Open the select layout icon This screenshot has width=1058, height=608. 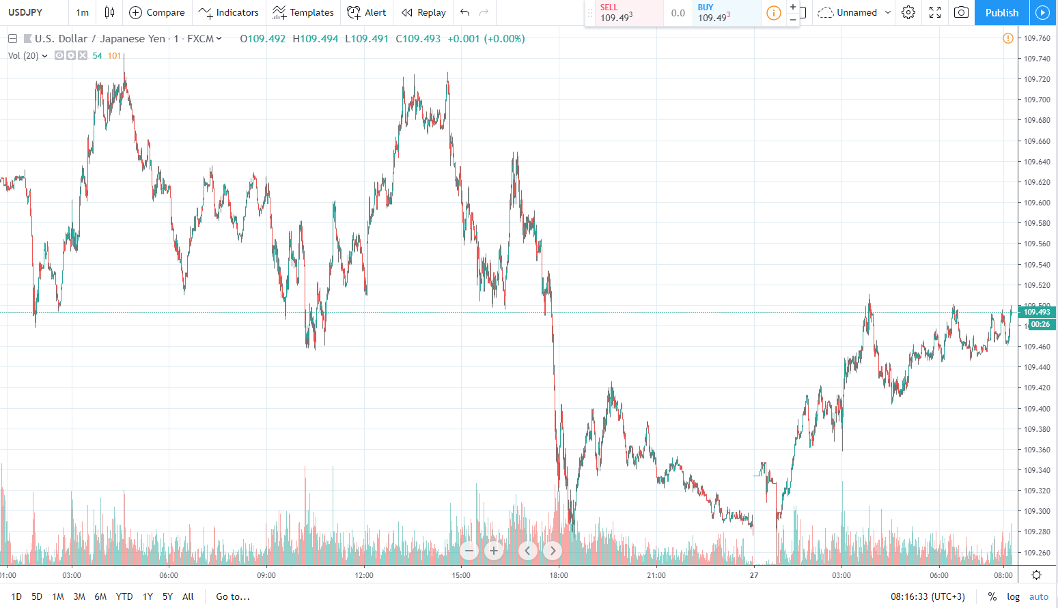(x=803, y=12)
